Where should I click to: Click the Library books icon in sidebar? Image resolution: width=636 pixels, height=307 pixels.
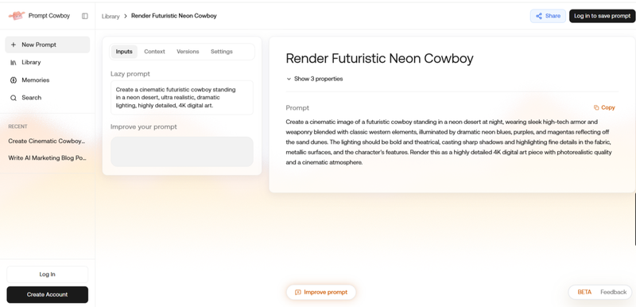14,63
